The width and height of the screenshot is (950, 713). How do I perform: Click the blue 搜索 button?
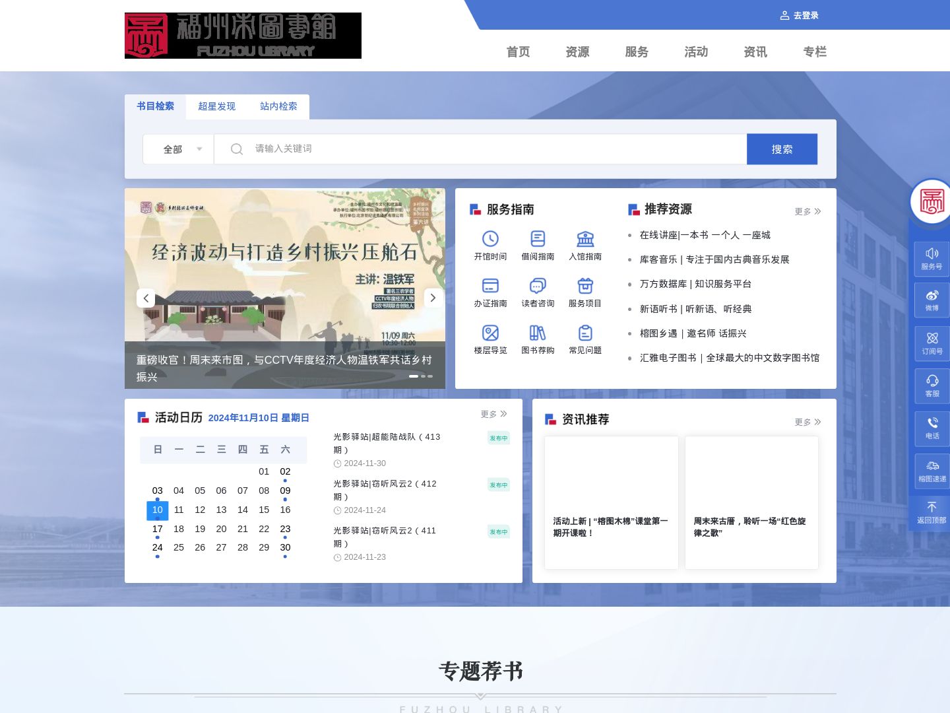pos(782,149)
